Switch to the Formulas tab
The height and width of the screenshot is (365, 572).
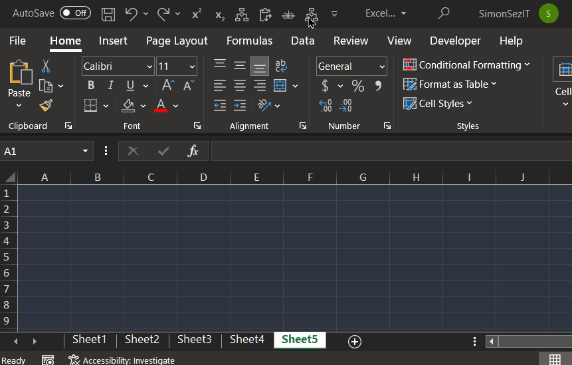(250, 41)
